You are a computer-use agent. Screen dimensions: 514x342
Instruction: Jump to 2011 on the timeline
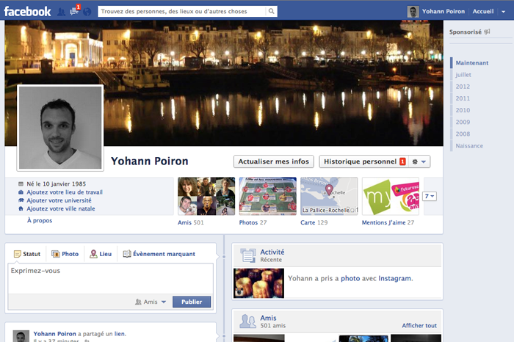pos(463,98)
